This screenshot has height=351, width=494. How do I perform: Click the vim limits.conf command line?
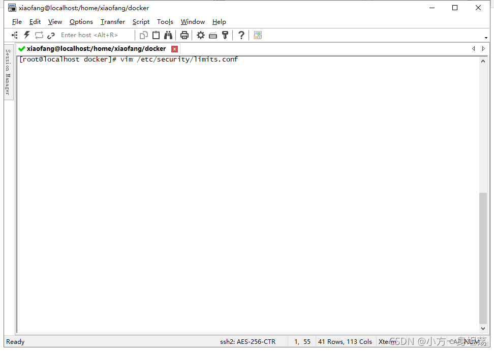pos(129,60)
